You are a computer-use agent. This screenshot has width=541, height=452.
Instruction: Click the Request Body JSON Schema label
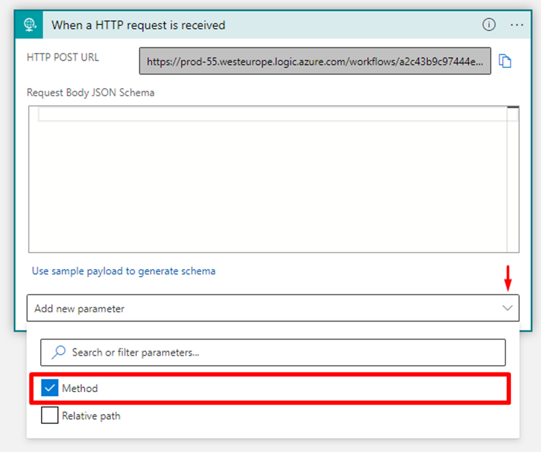[91, 93]
